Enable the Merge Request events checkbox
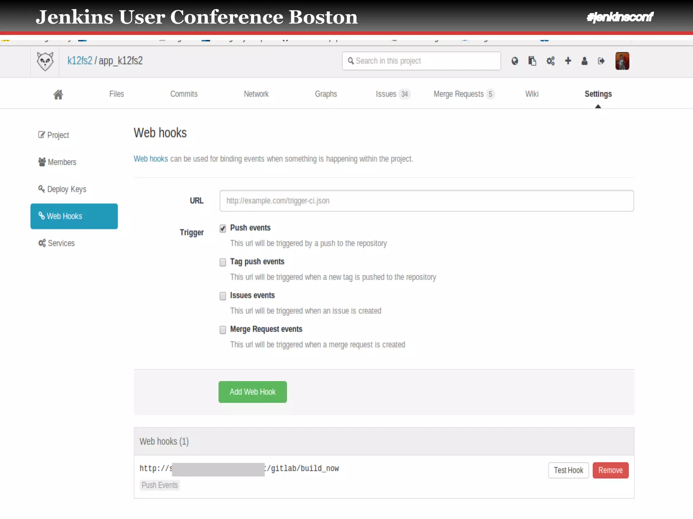The image size is (693, 519). pos(223,330)
